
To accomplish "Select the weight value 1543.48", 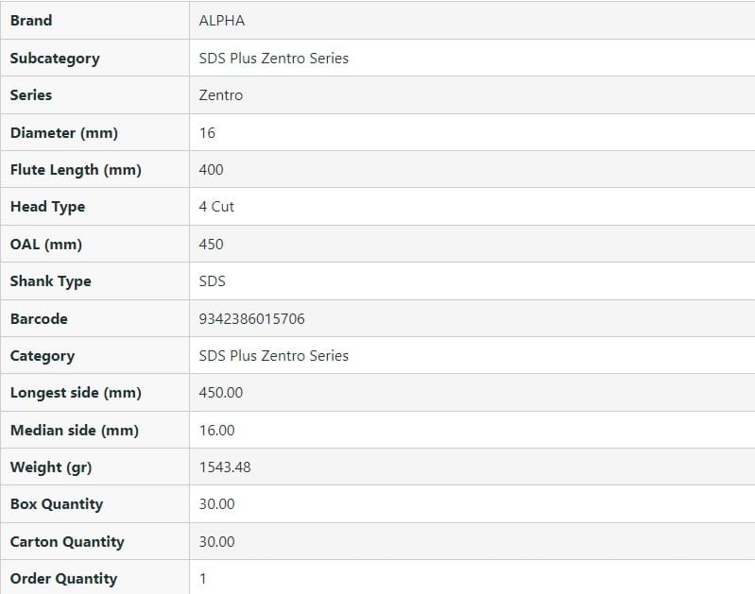I will (x=225, y=467).
